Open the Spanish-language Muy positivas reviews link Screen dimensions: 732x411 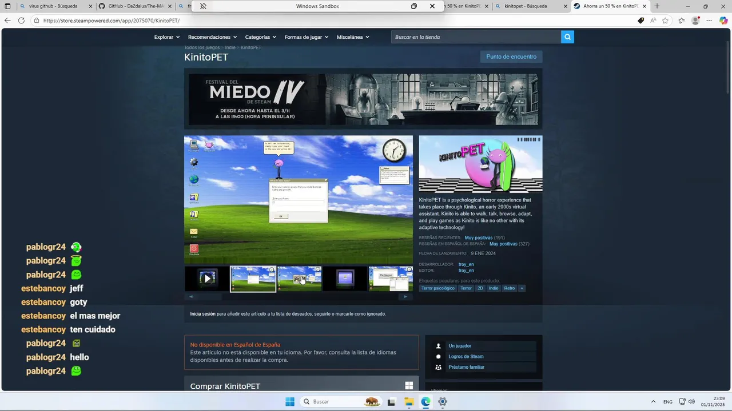click(503, 244)
